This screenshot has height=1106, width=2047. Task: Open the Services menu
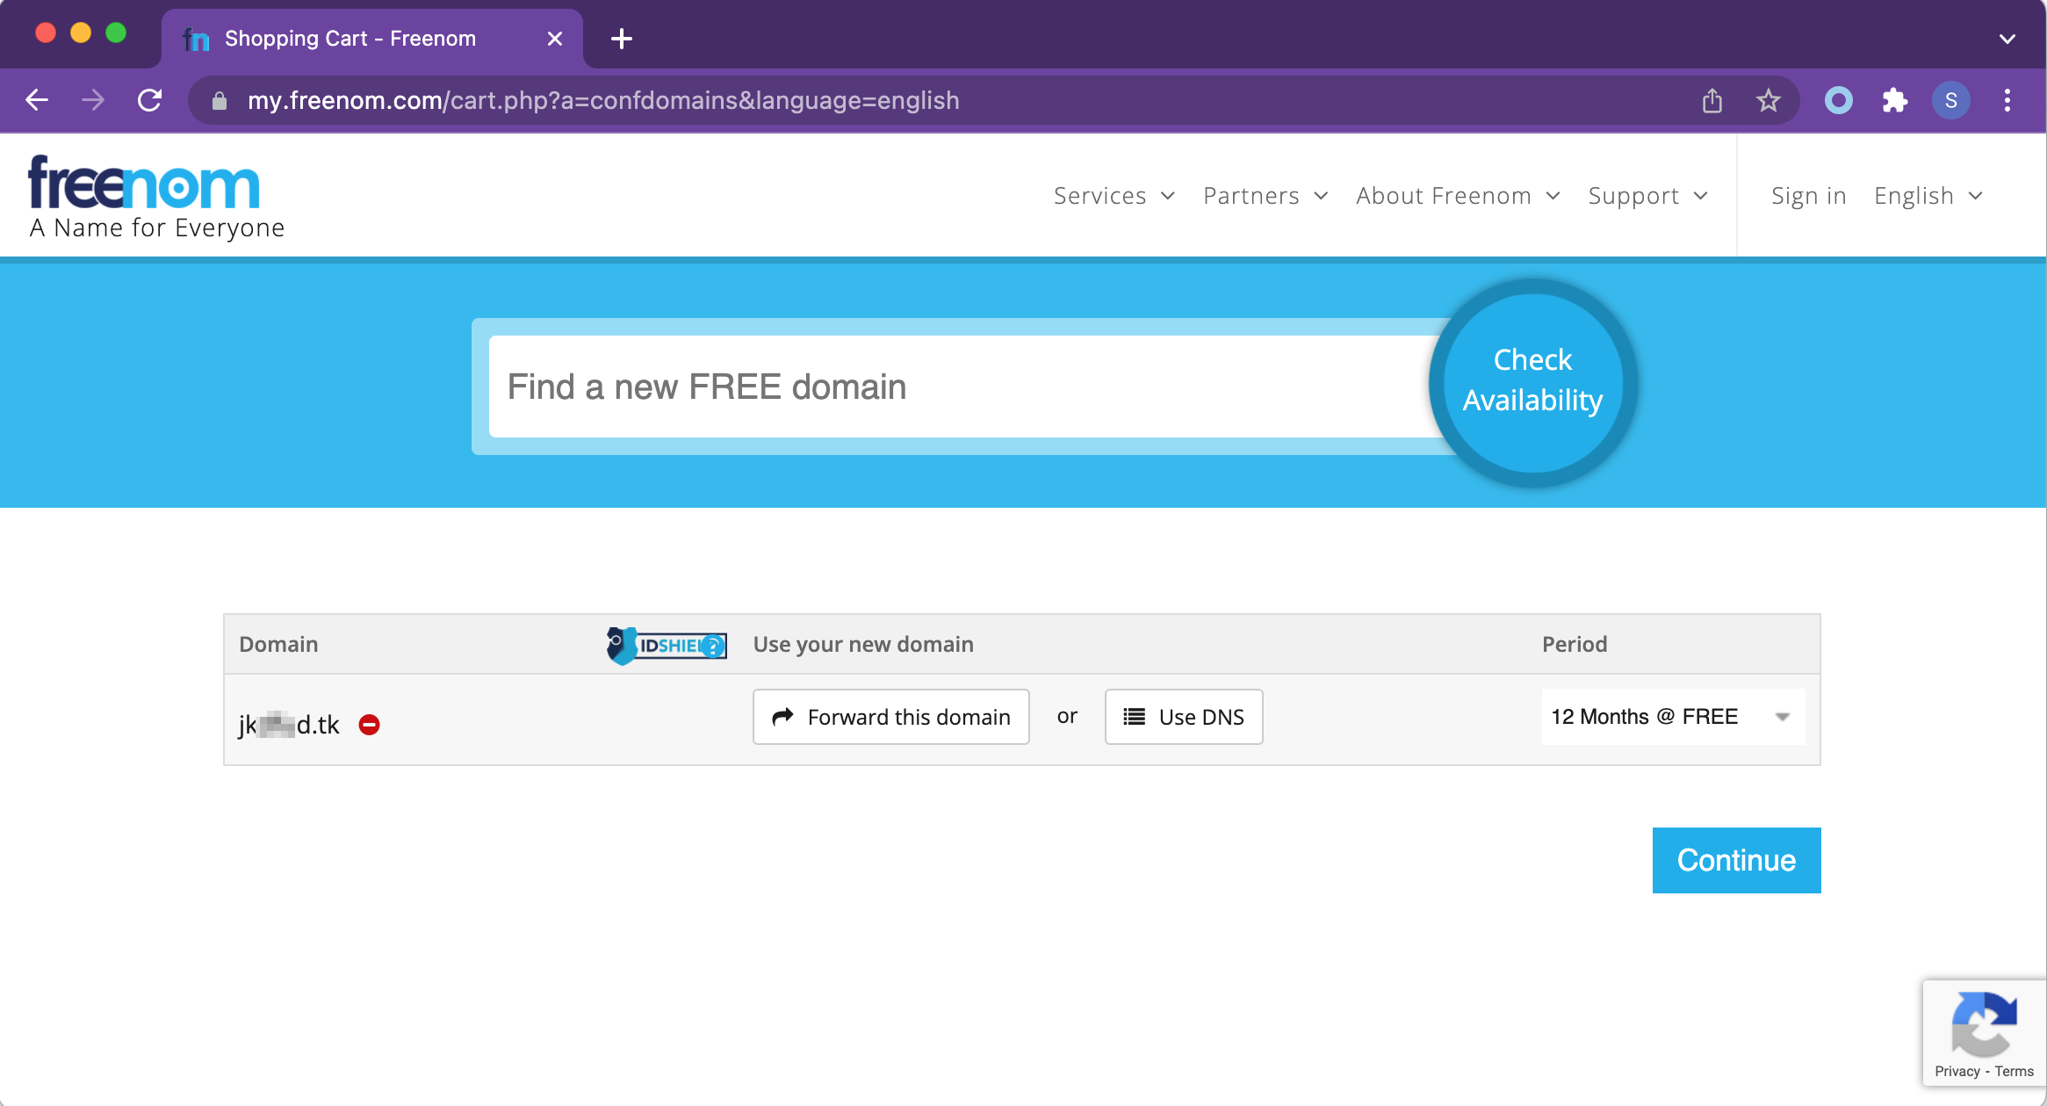1114,195
